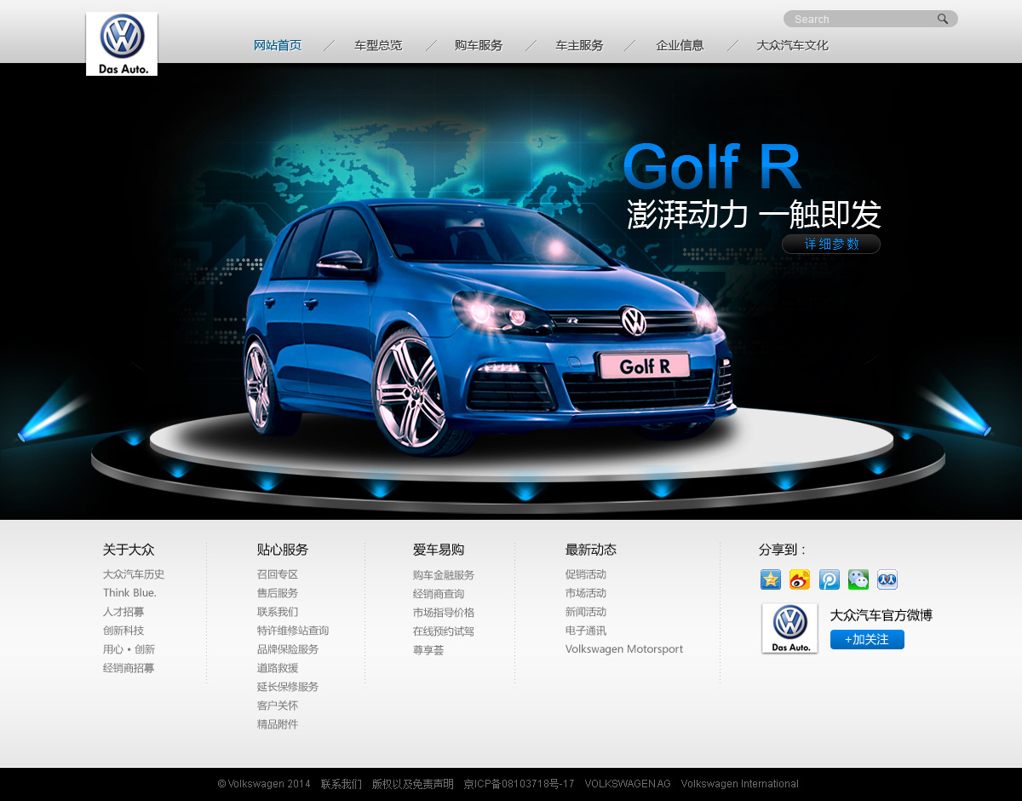This screenshot has width=1022, height=801.
Task: Click footer 京ICP备08103718号-17 text
Action: click(x=520, y=784)
